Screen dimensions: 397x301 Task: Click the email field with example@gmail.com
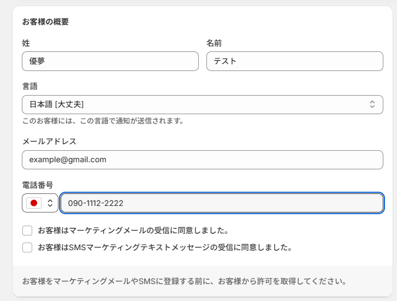point(202,160)
